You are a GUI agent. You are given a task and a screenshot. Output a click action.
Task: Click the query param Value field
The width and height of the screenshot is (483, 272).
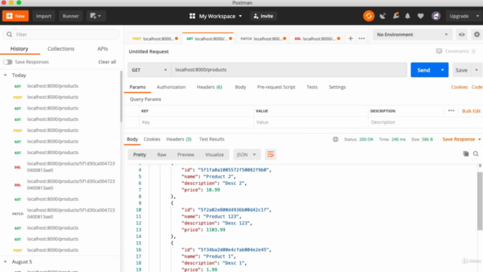click(x=311, y=122)
